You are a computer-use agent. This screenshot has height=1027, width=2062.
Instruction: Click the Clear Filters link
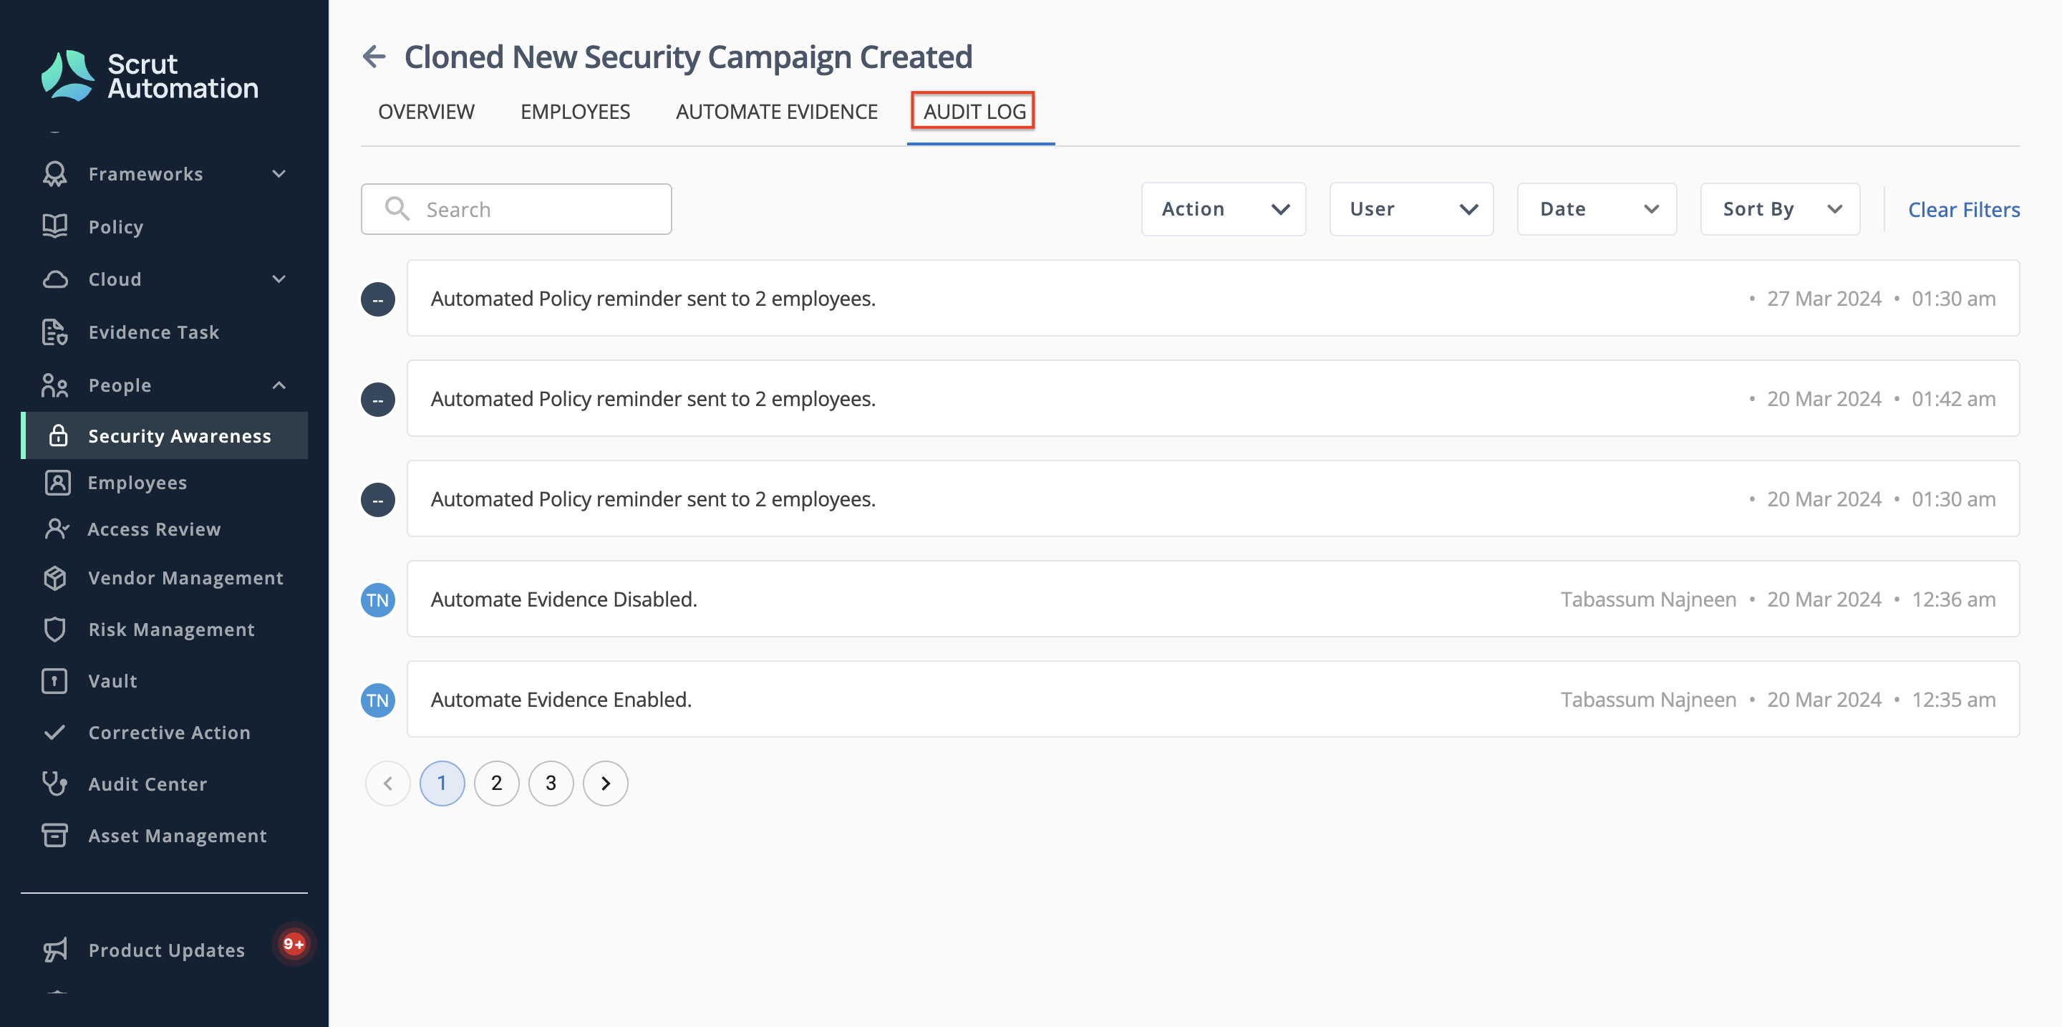(1963, 209)
